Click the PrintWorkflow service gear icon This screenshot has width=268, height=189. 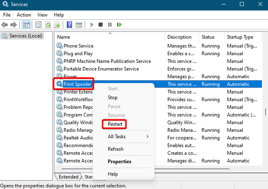coord(59,99)
